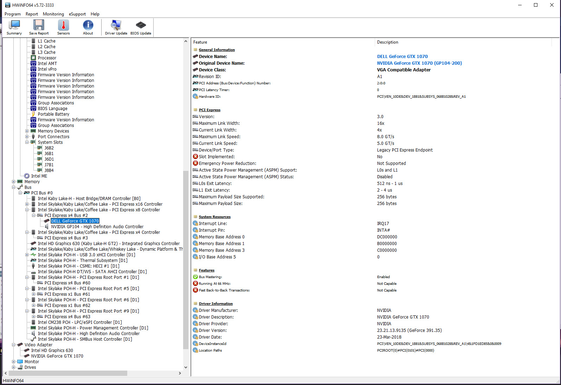Click Intel HD Graphics 630 controller icon

coord(33,244)
